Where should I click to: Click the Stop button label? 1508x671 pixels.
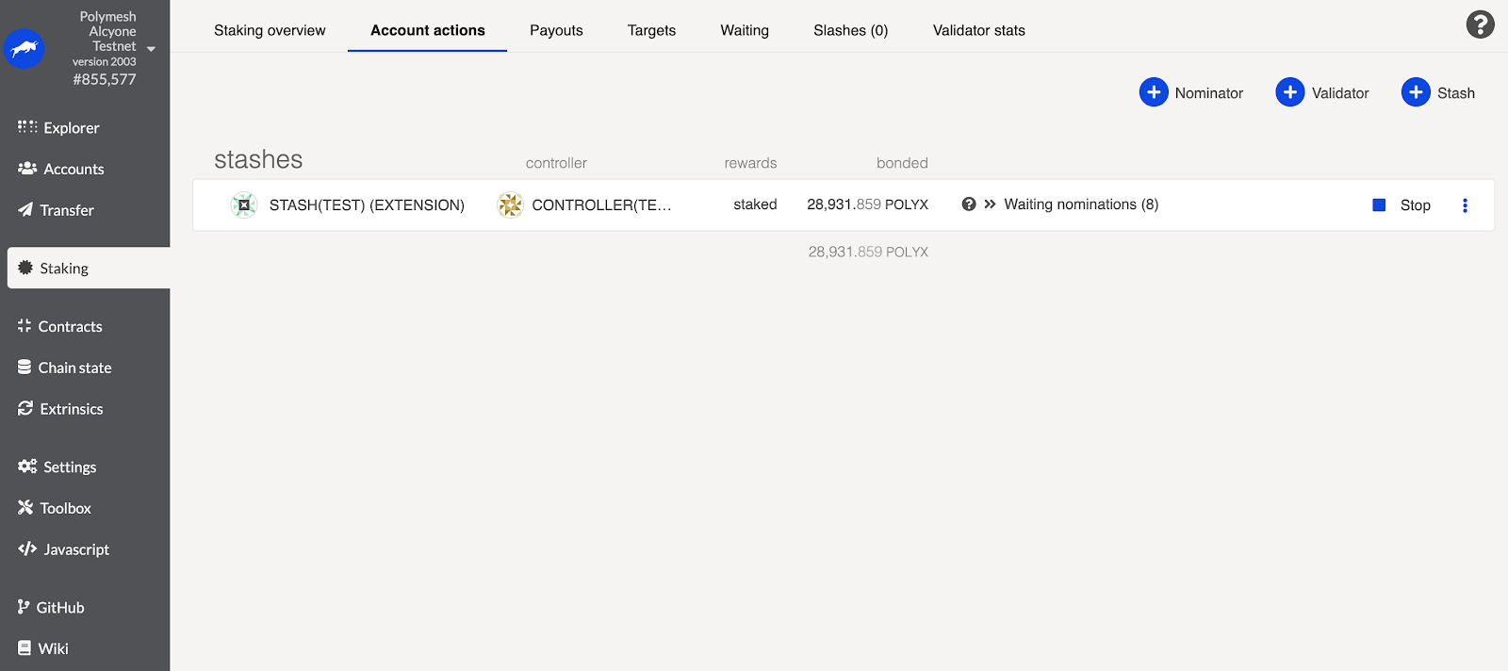pos(1415,205)
